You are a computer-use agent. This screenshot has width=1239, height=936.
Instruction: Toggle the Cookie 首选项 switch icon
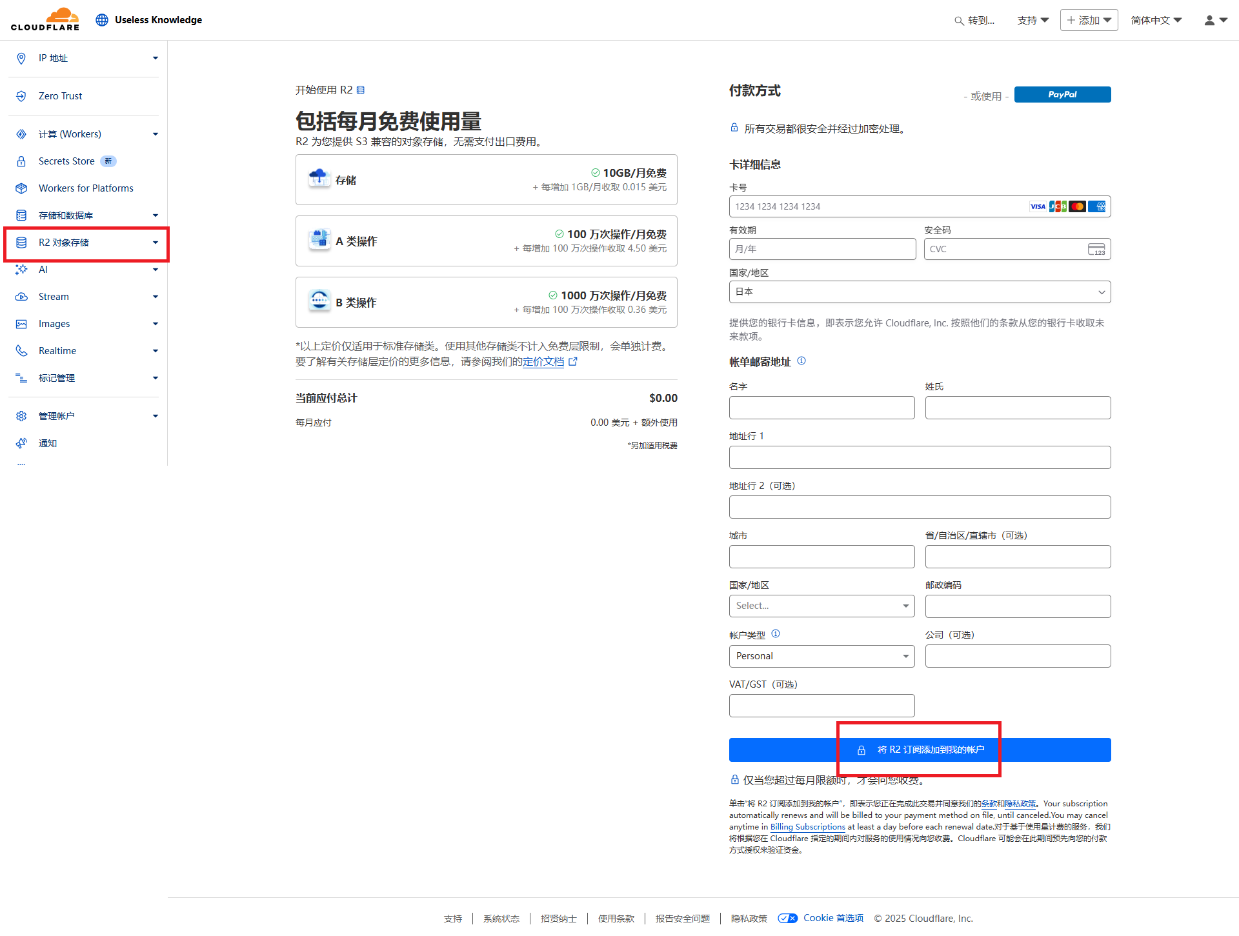787,918
